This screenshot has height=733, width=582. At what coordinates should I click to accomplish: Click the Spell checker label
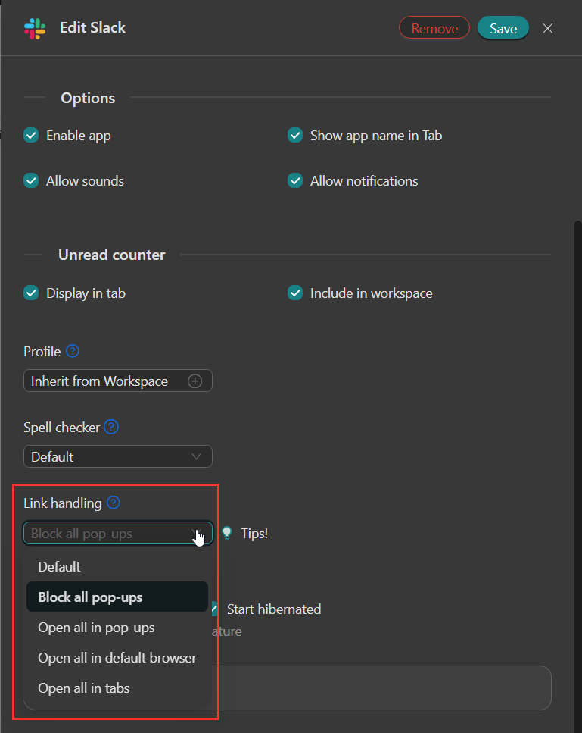tap(61, 427)
